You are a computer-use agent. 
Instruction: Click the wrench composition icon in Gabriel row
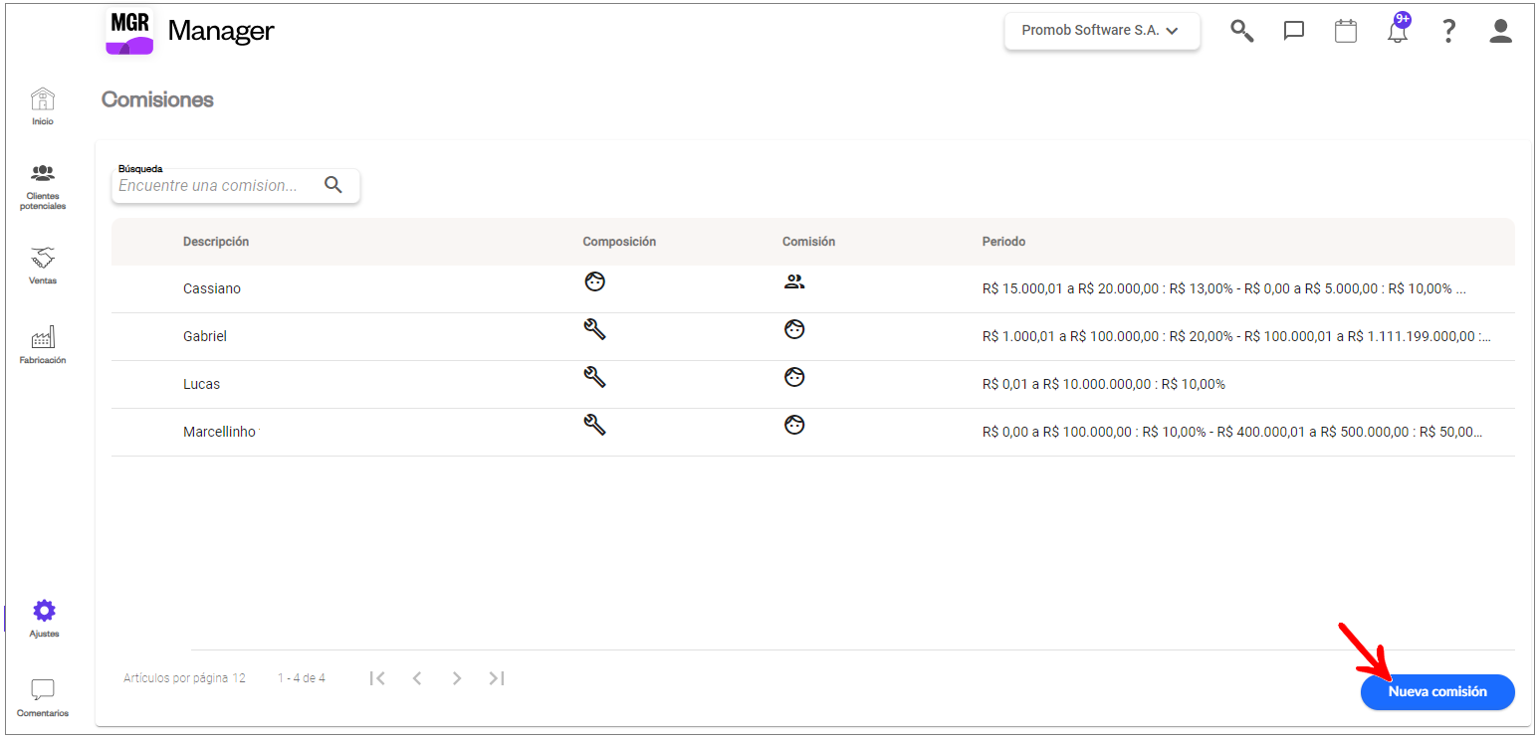(594, 329)
